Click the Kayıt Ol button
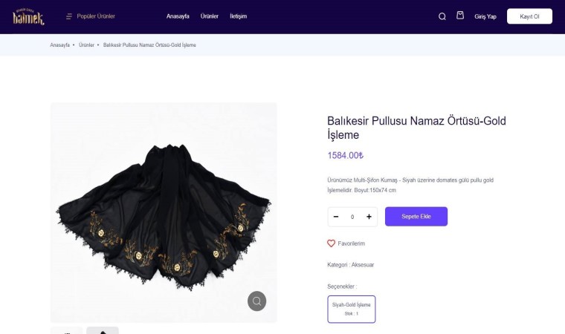 click(529, 16)
